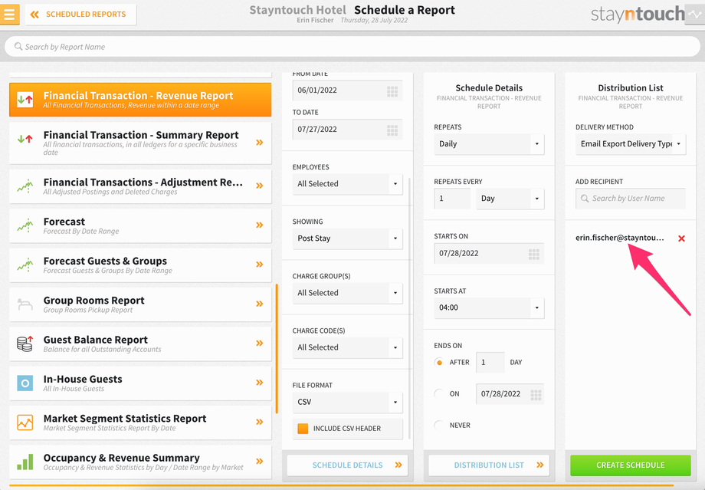
Task: Expand the Starts At 04:00 dropdown
Action: pos(489,307)
